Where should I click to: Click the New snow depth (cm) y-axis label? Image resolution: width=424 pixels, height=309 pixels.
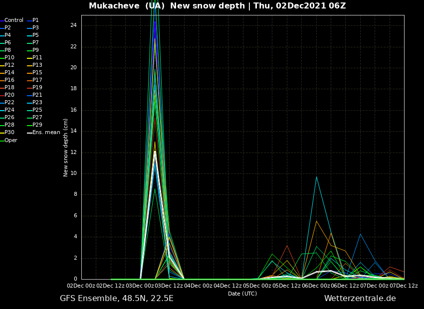point(66,147)
